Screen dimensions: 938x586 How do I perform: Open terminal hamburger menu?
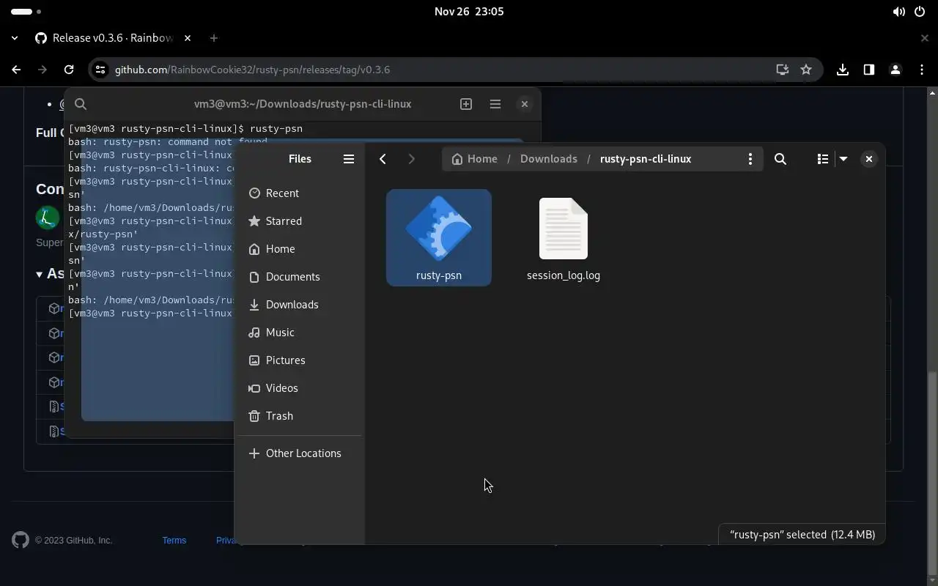coord(495,104)
